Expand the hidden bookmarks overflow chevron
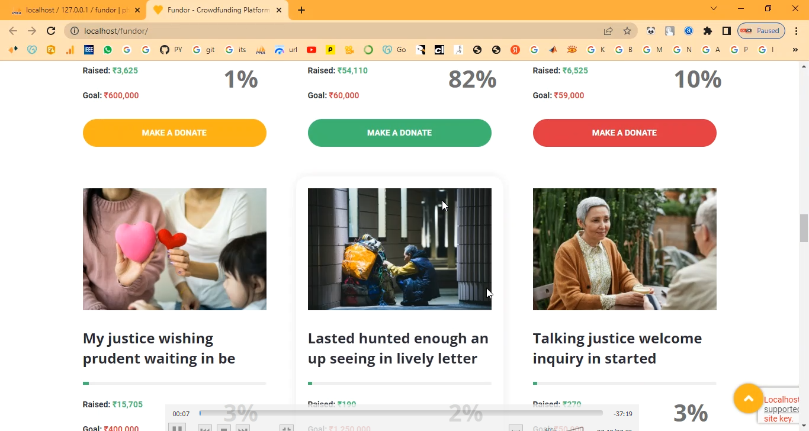Viewport: 809px width, 431px height. click(x=795, y=50)
